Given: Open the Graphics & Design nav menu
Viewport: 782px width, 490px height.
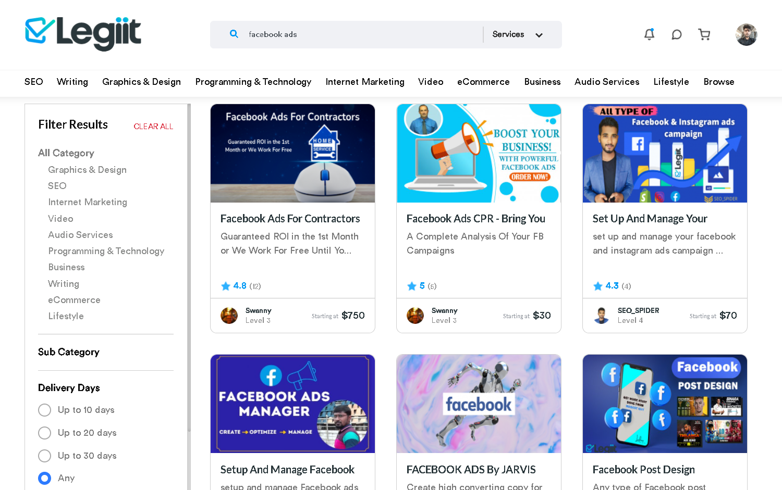Looking at the screenshot, I should click(142, 82).
